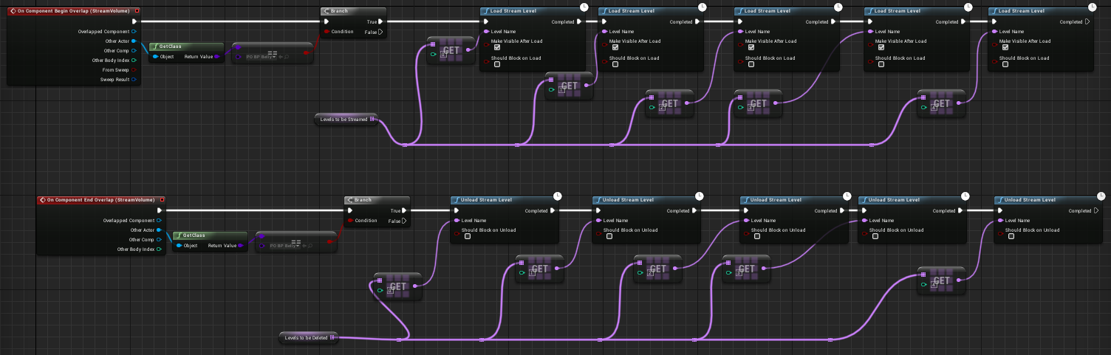
Task: Select GET index 2 node from Levels to be Streamed
Action: pyautogui.click(x=669, y=104)
